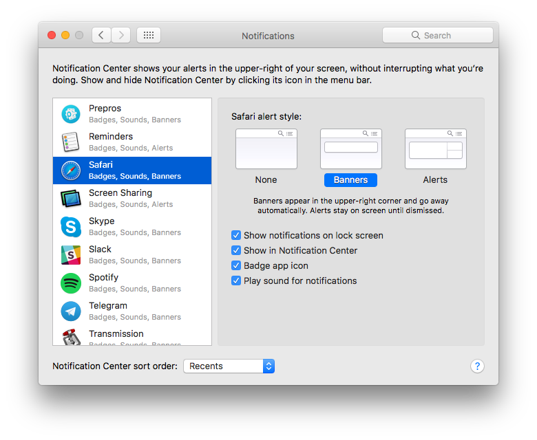Focus the Search field
Screen dimensions: 537x440
(438, 35)
